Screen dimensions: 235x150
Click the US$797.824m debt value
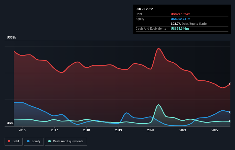tap(181, 14)
